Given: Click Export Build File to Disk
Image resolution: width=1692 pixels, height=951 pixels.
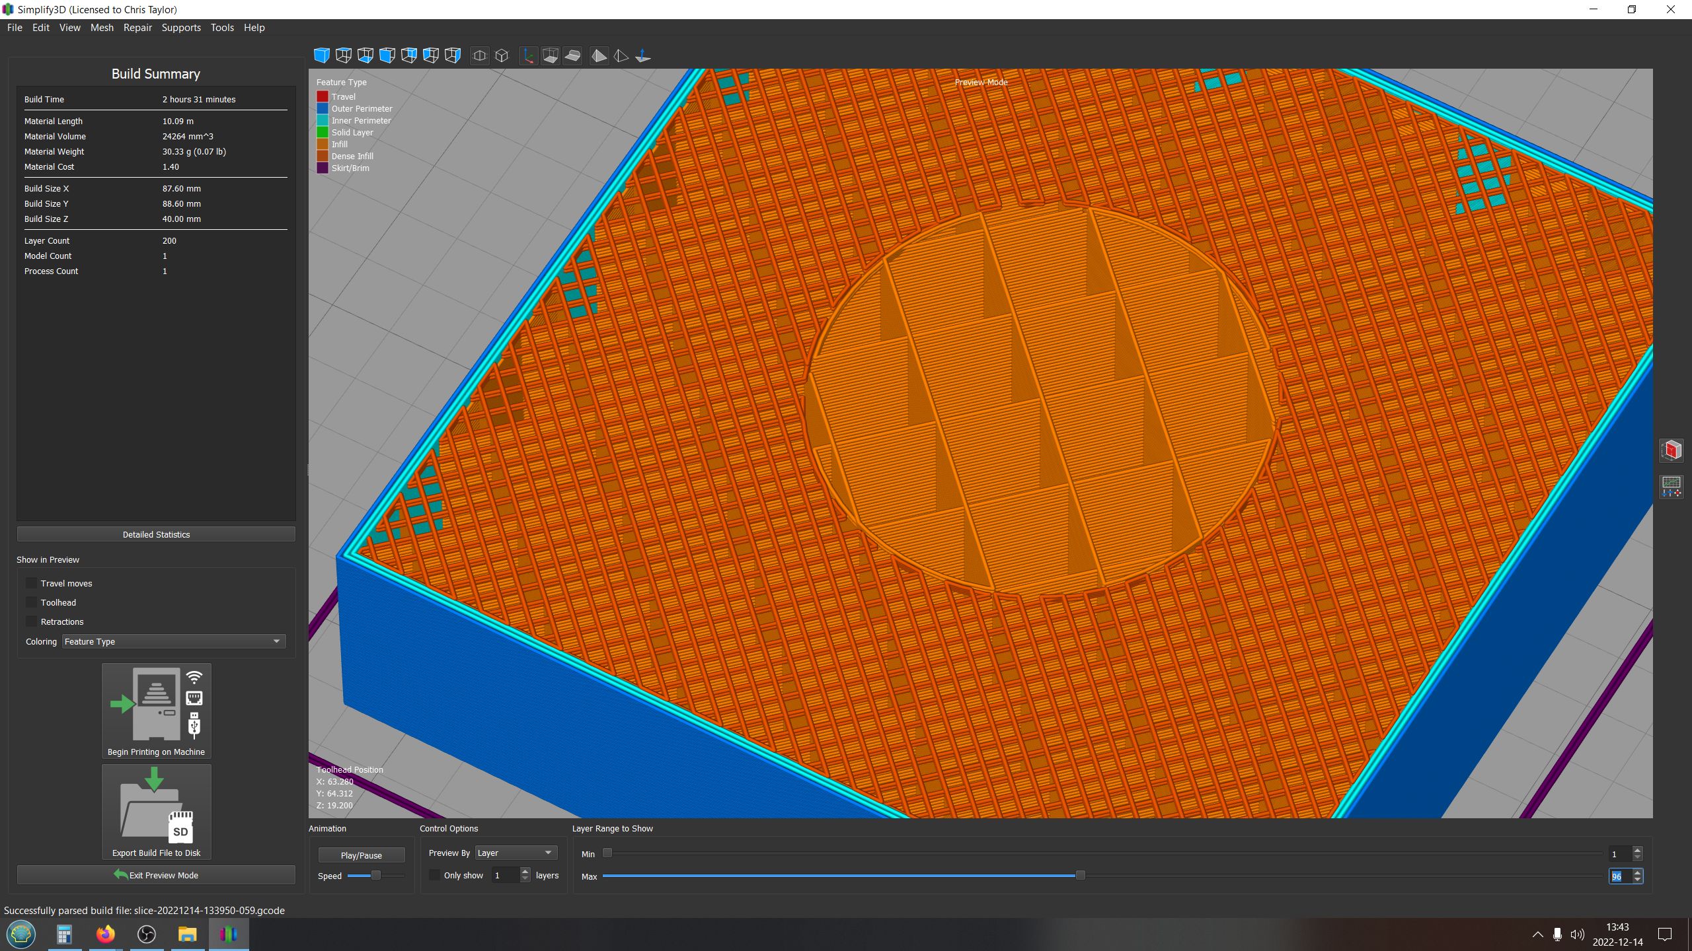Looking at the screenshot, I should (157, 812).
